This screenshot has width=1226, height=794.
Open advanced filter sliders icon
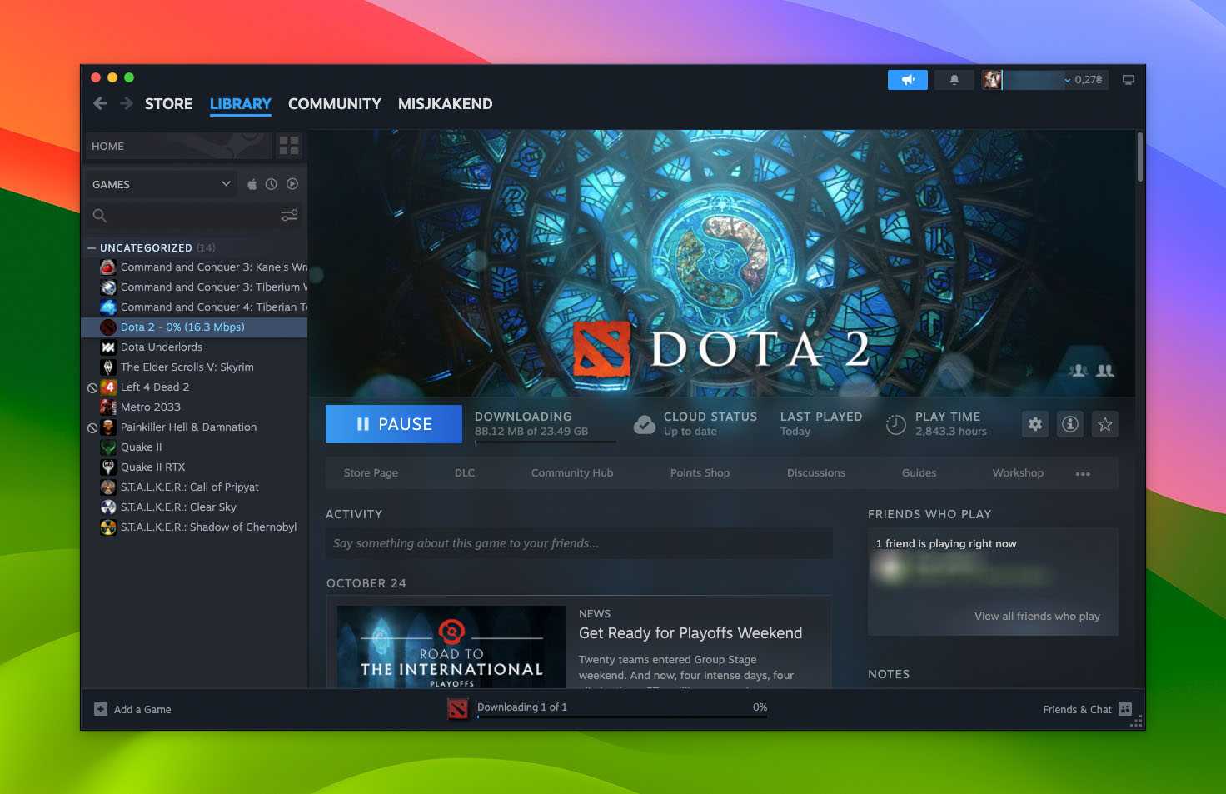pyautogui.click(x=289, y=216)
